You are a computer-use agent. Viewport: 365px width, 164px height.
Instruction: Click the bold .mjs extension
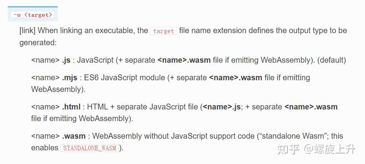[71, 78]
